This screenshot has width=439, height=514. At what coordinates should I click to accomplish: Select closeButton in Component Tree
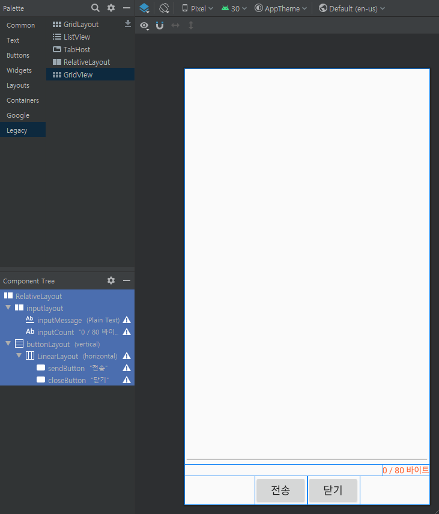tap(67, 380)
